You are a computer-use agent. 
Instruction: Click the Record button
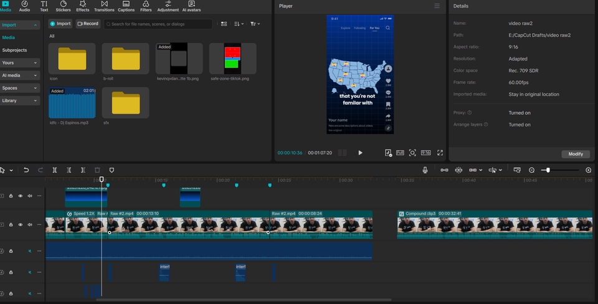88,24
